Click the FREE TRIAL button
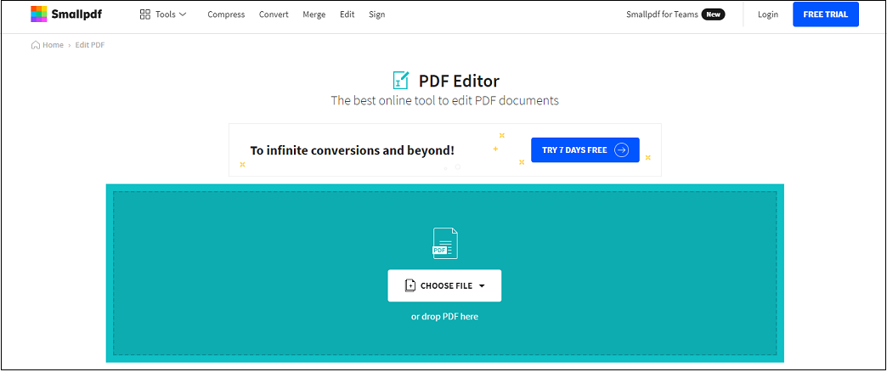Screen dimensions: 887x372 pyautogui.click(x=825, y=14)
